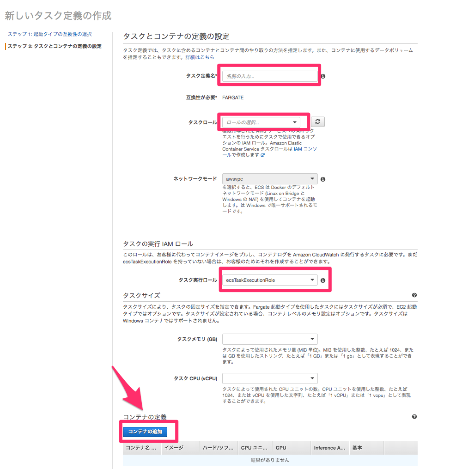Expand the ecsTaskExecutionRole dropdown
Viewport: 450px width, 469px height.
[x=269, y=280]
